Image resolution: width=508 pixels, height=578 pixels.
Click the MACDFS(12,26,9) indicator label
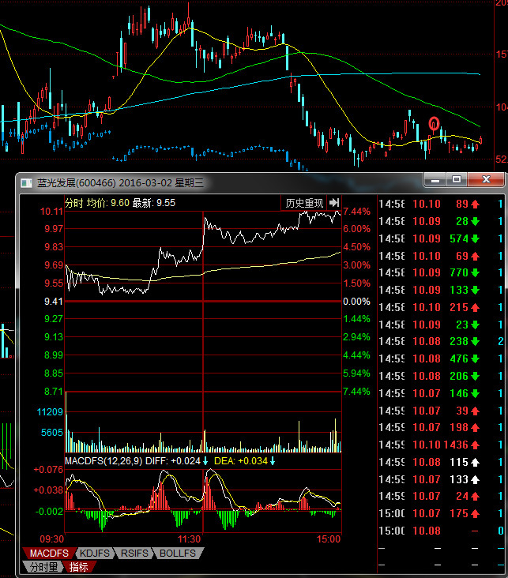click(103, 461)
